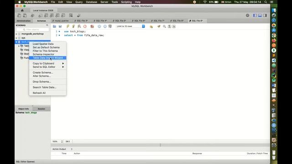Screen dimensions: 292x164
Task: Execute statement under cursor icon
Action: tap(73, 26)
